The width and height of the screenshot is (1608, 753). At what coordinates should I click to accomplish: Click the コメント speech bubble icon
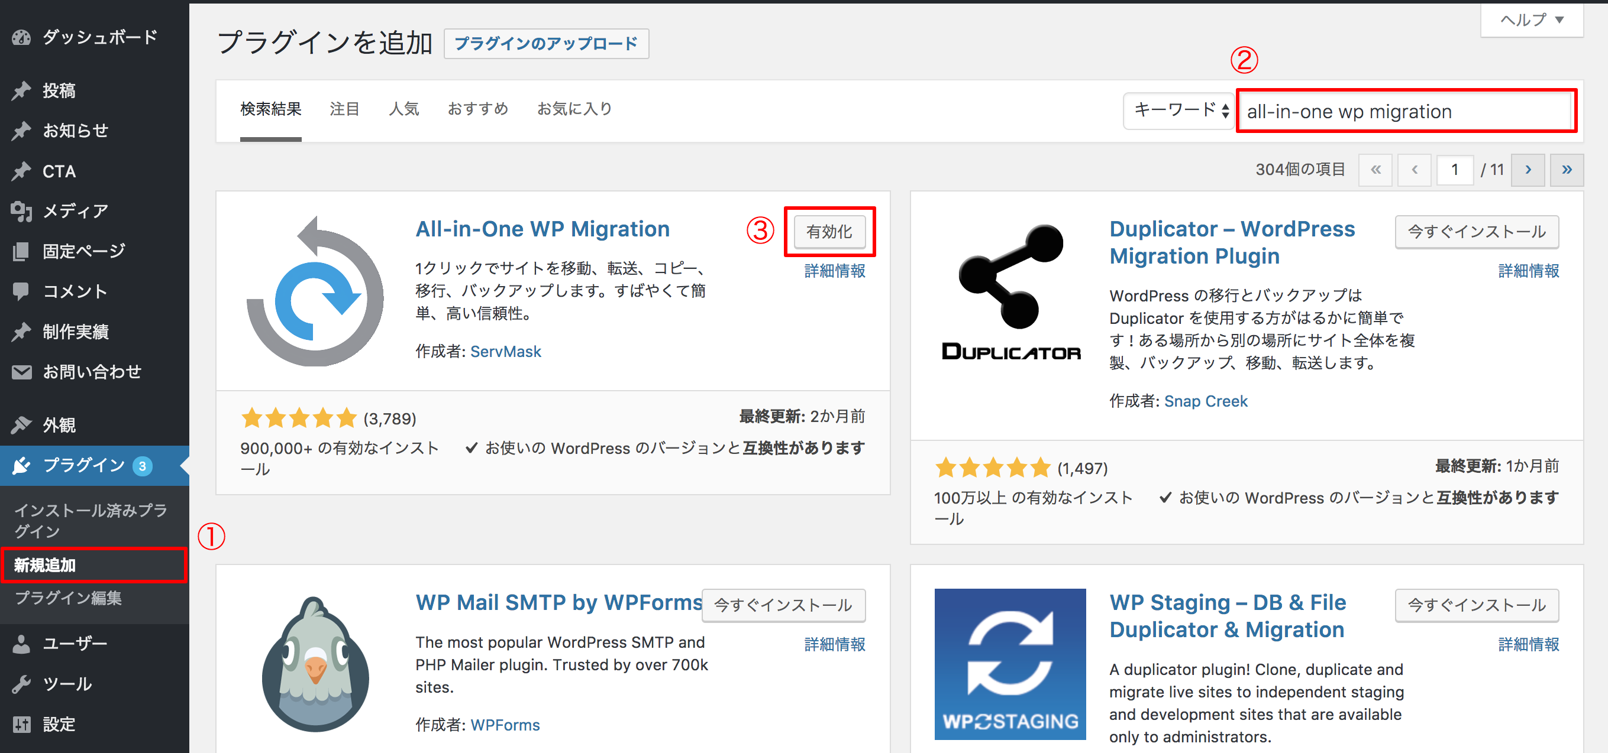[x=21, y=291]
